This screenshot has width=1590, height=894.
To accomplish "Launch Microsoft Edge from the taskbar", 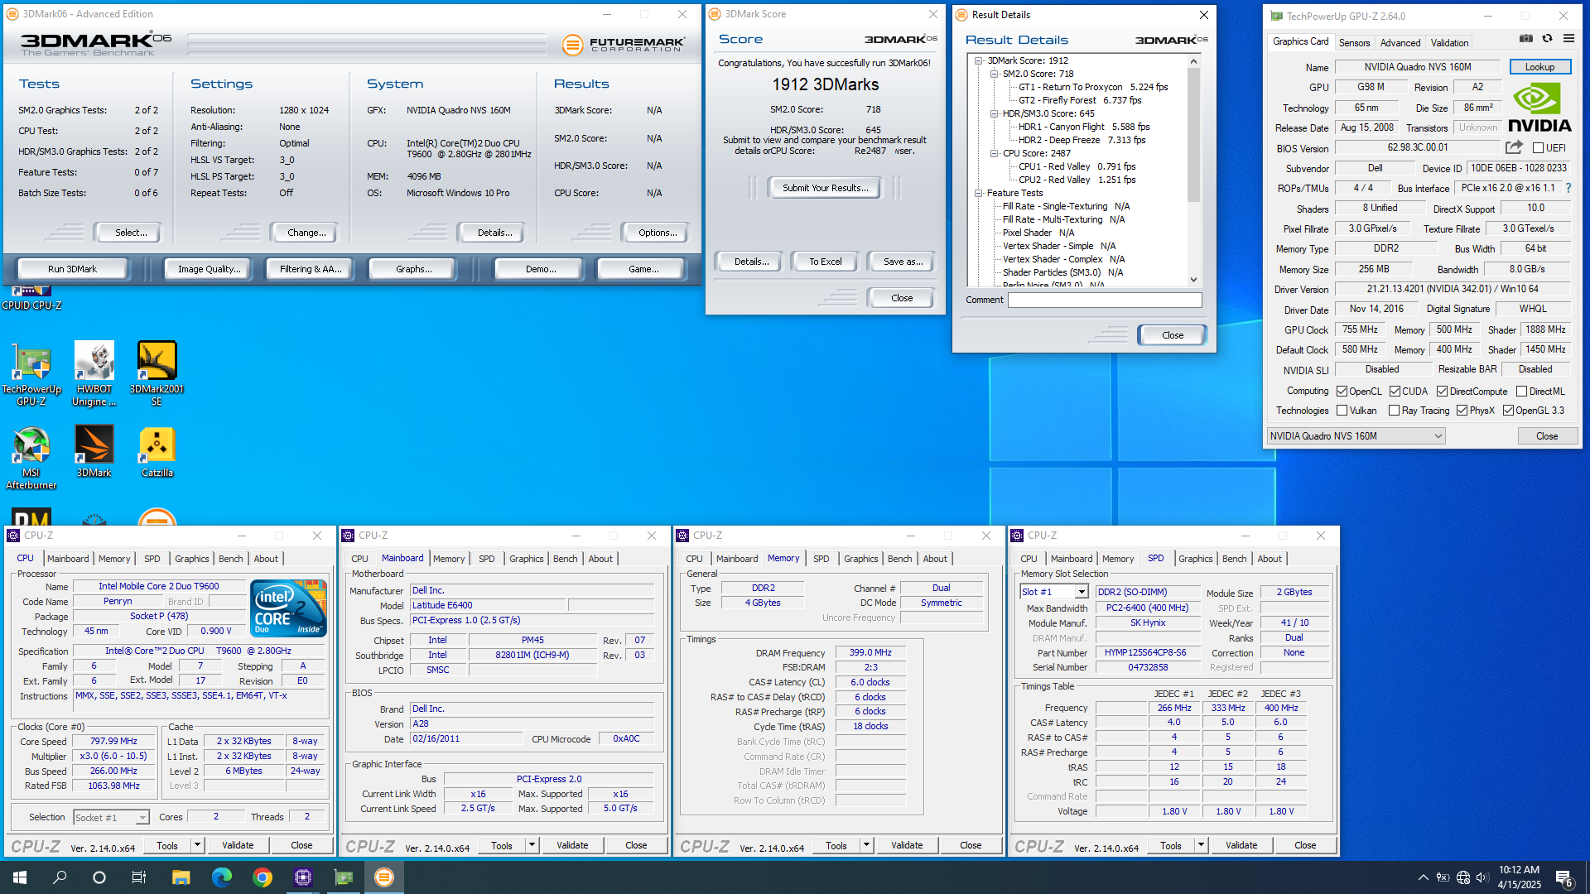I will click(x=221, y=877).
